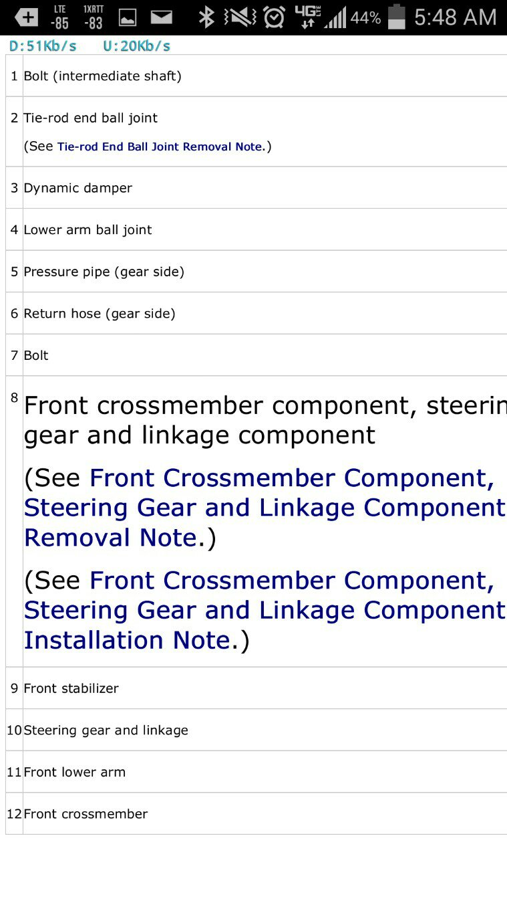This screenshot has width=507, height=903.
Task: Tap the 4G LTE data icon
Action: tap(308, 17)
